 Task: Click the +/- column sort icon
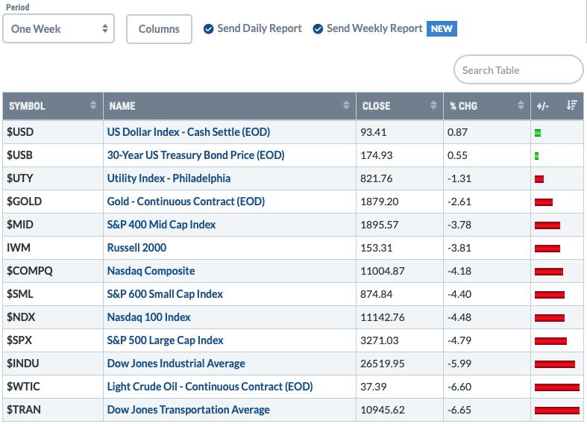(x=571, y=105)
